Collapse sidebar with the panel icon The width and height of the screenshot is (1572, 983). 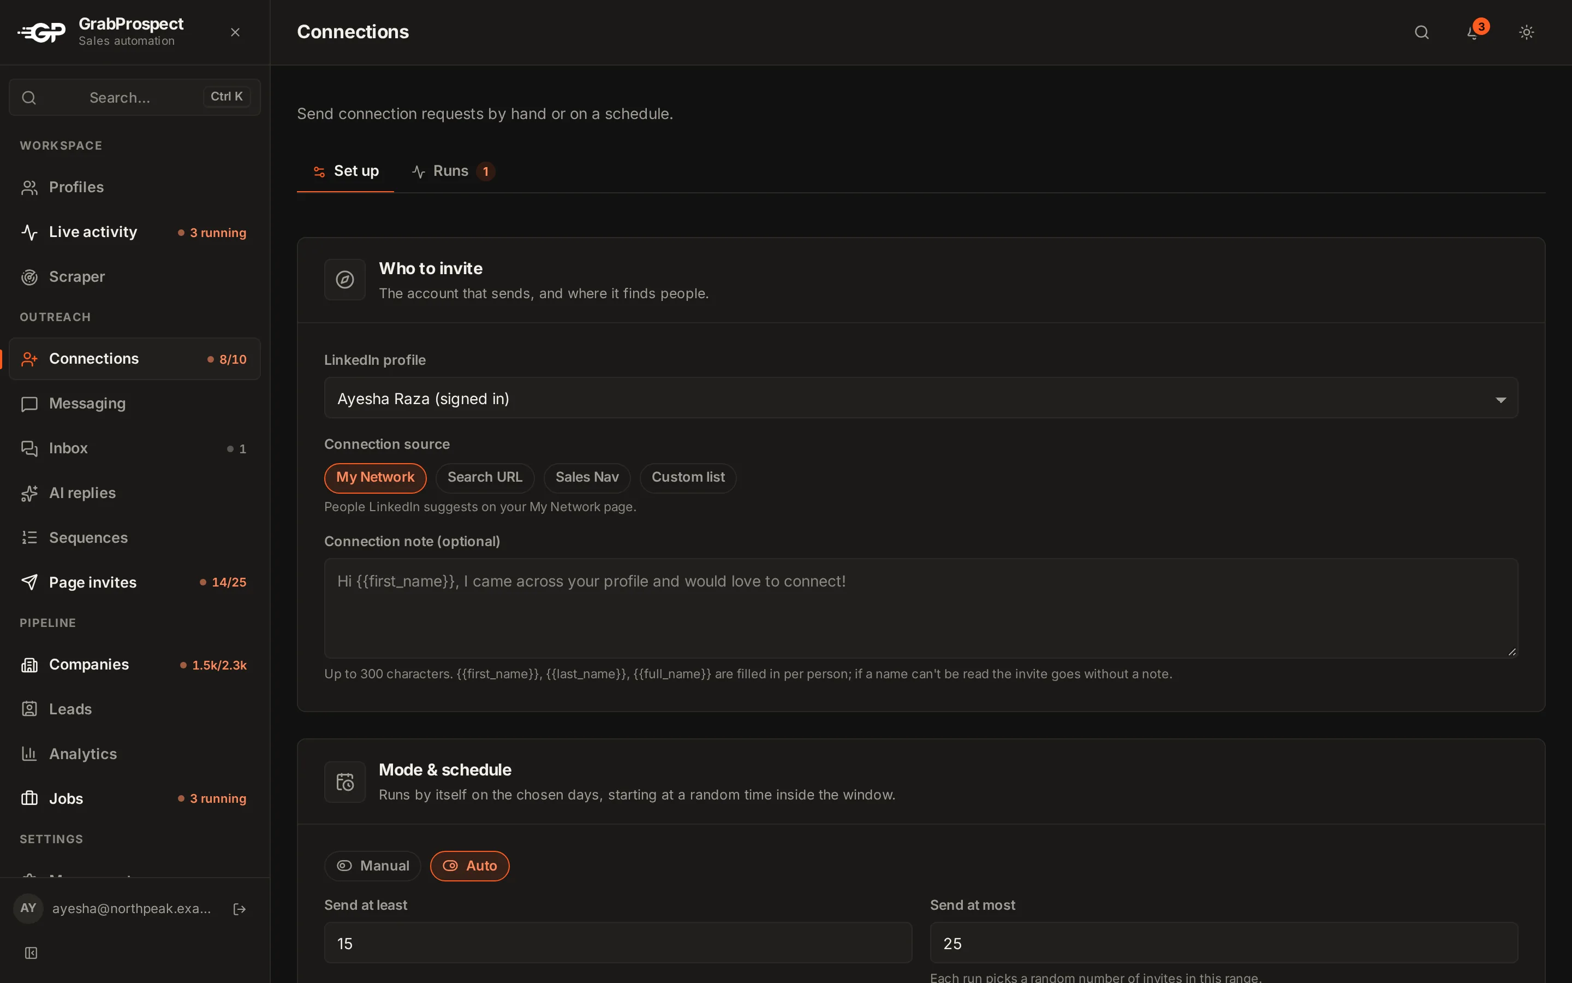(31, 953)
